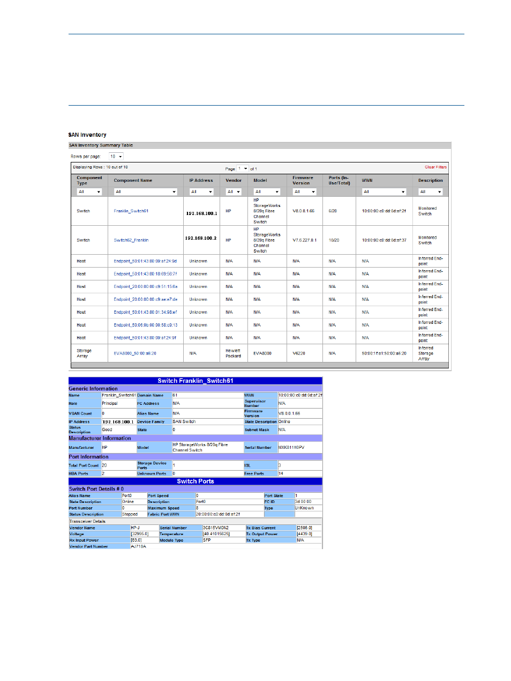Click the Model column header

[260, 181]
